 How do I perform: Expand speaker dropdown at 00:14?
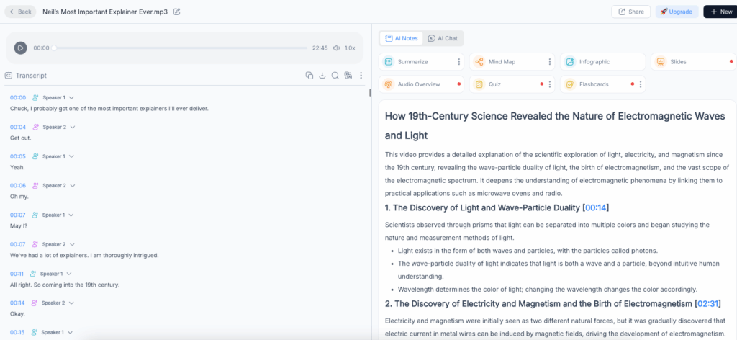click(73, 303)
